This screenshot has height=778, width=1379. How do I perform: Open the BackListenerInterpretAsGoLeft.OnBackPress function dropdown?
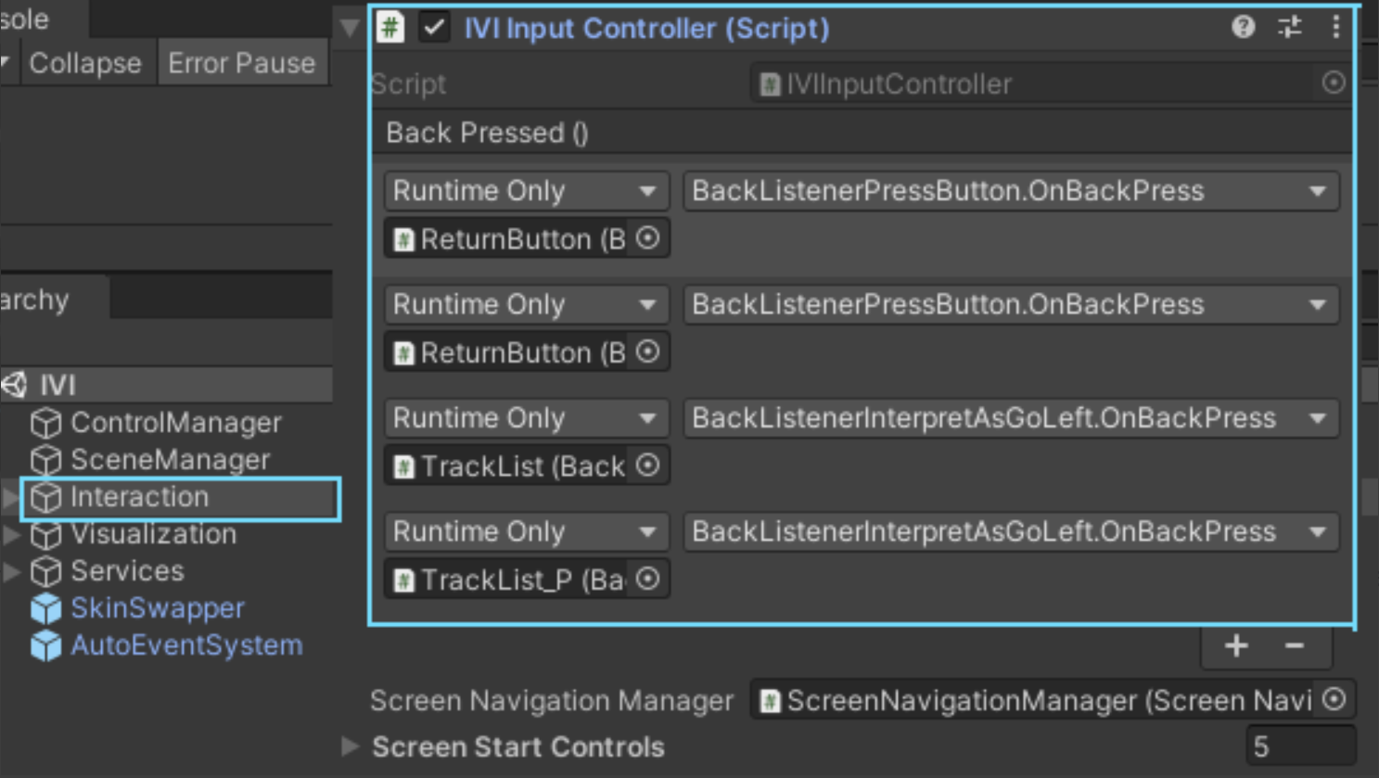[1010, 417]
